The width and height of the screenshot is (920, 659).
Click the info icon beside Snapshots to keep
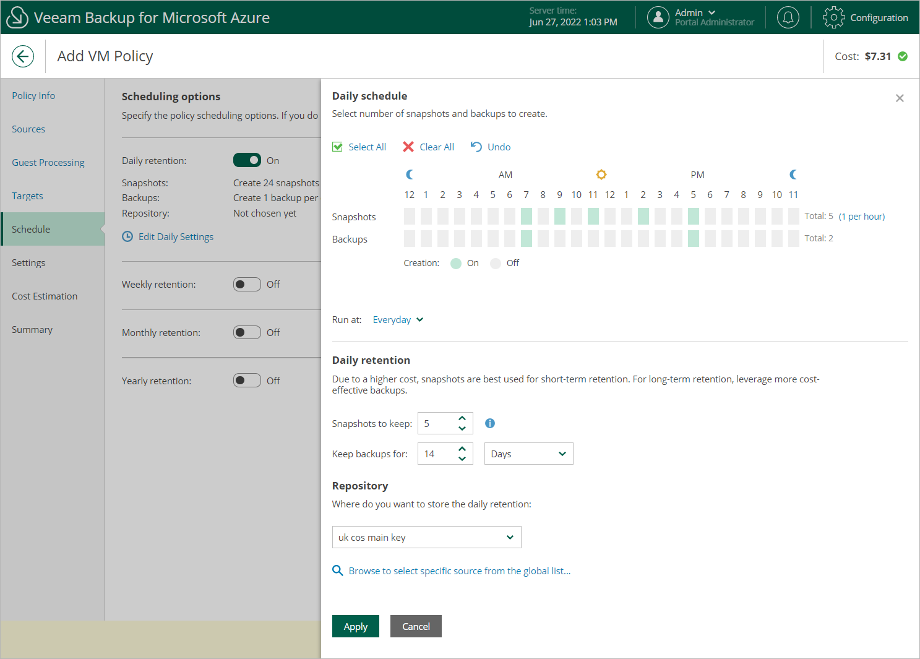490,423
